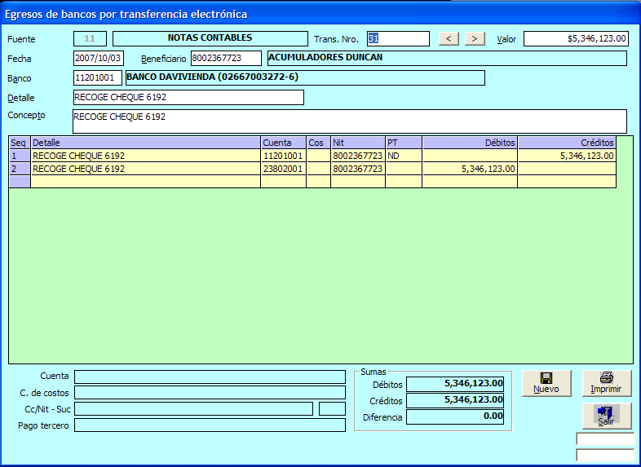Click the BANCO DAVIVIENDA name field
The height and width of the screenshot is (467, 641).
pyautogui.click(x=305, y=78)
